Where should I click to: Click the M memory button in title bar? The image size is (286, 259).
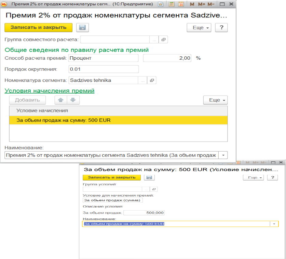[x=192, y=4]
